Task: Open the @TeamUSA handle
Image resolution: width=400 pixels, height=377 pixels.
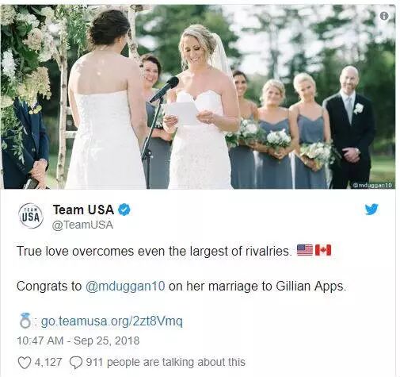Action: pos(83,225)
